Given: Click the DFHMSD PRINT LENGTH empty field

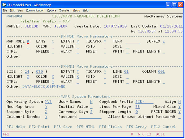Looking at the screenshot, I should pyautogui.click(x=164, y=52).
